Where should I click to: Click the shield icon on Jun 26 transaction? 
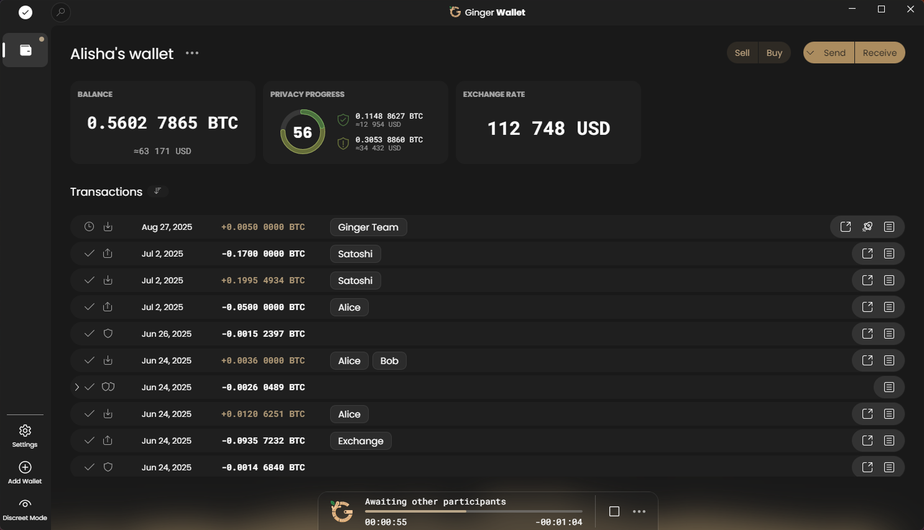(x=108, y=334)
